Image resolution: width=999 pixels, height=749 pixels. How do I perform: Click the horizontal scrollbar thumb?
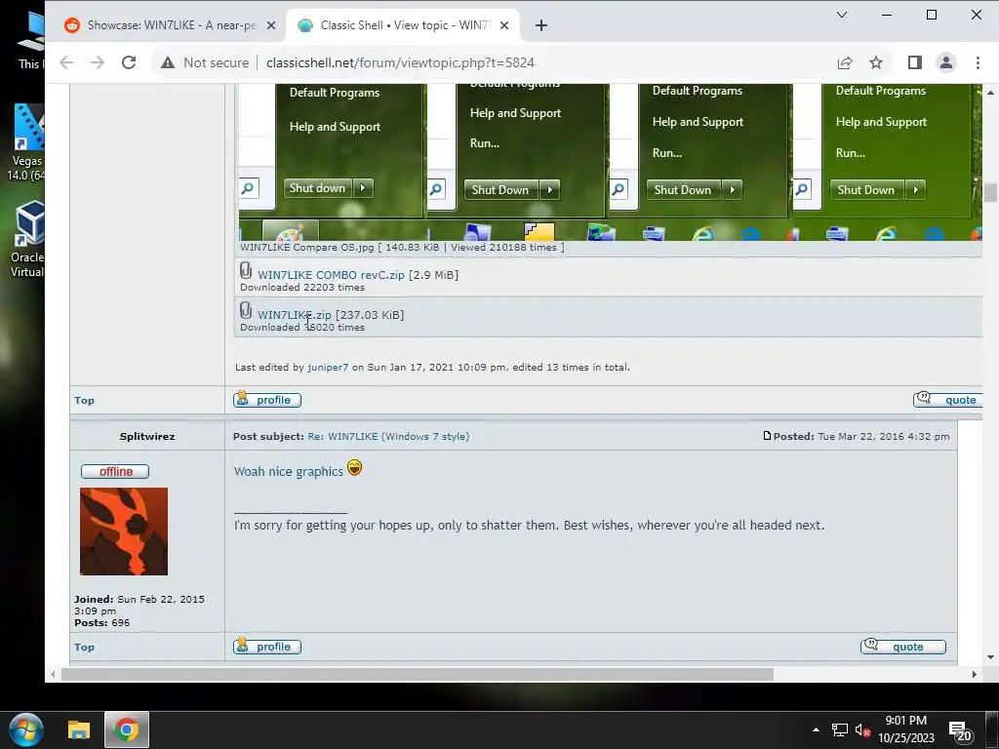coord(418,675)
